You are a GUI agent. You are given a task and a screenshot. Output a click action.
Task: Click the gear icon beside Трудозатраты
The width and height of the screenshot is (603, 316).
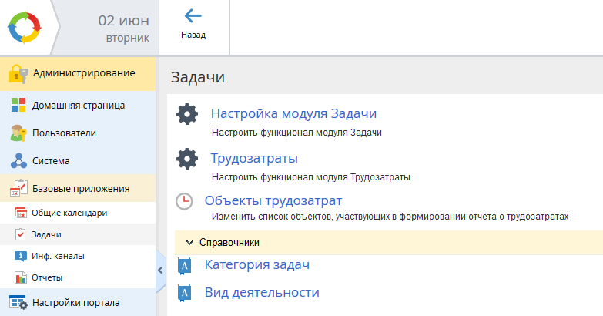pyautogui.click(x=187, y=159)
